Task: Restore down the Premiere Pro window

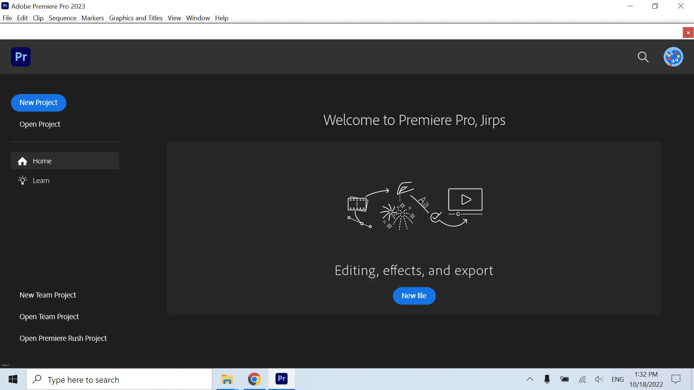Action: (655, 6)
